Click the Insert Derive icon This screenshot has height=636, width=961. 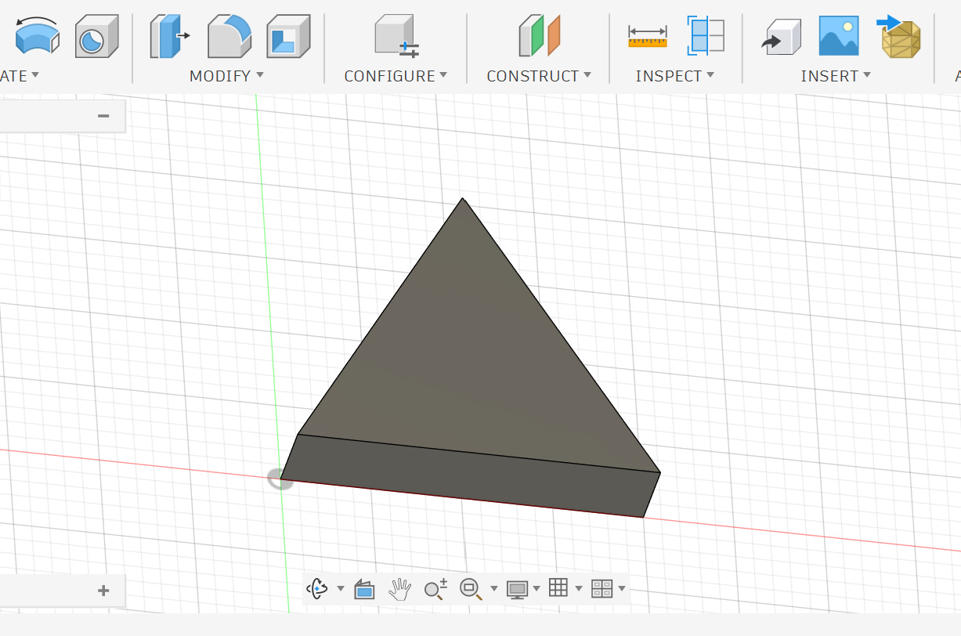781,37
